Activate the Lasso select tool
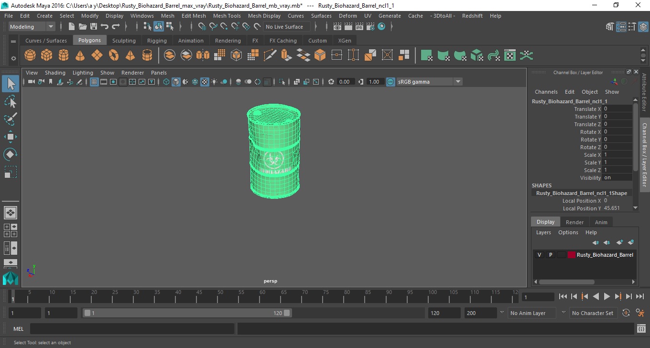This screenshot has width=650, height=348. (x=11, y=101)
